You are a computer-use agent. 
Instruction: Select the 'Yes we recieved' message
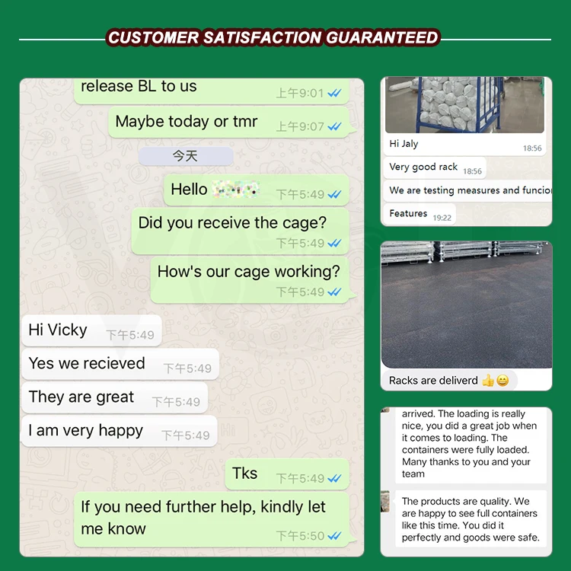[120, 364]
